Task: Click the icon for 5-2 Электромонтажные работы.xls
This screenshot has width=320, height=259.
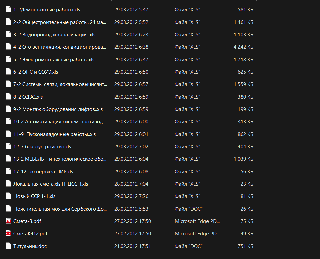Action: [x=8, y=60]
